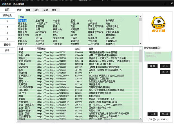Switch to the 触手 tab

tap(37, 10)
